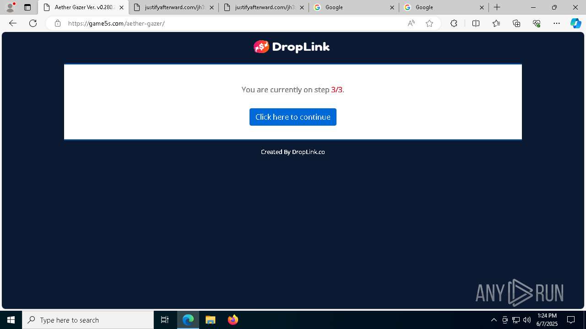This screenshot has width=586, height=329.
Task: Open the Windows Start menu
Action: [11, 320]
